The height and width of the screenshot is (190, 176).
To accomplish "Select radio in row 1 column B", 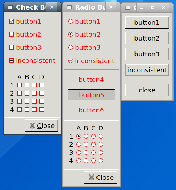I will click(86, 136).
